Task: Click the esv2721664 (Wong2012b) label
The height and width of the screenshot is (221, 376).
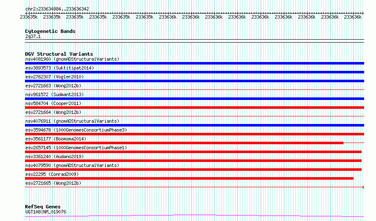Action: (53, 112)
